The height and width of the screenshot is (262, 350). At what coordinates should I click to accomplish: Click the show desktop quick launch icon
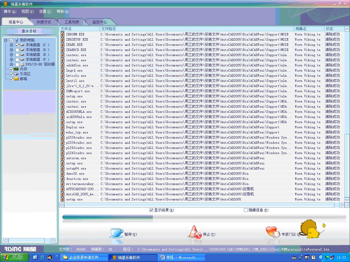(x=35, y=257)
